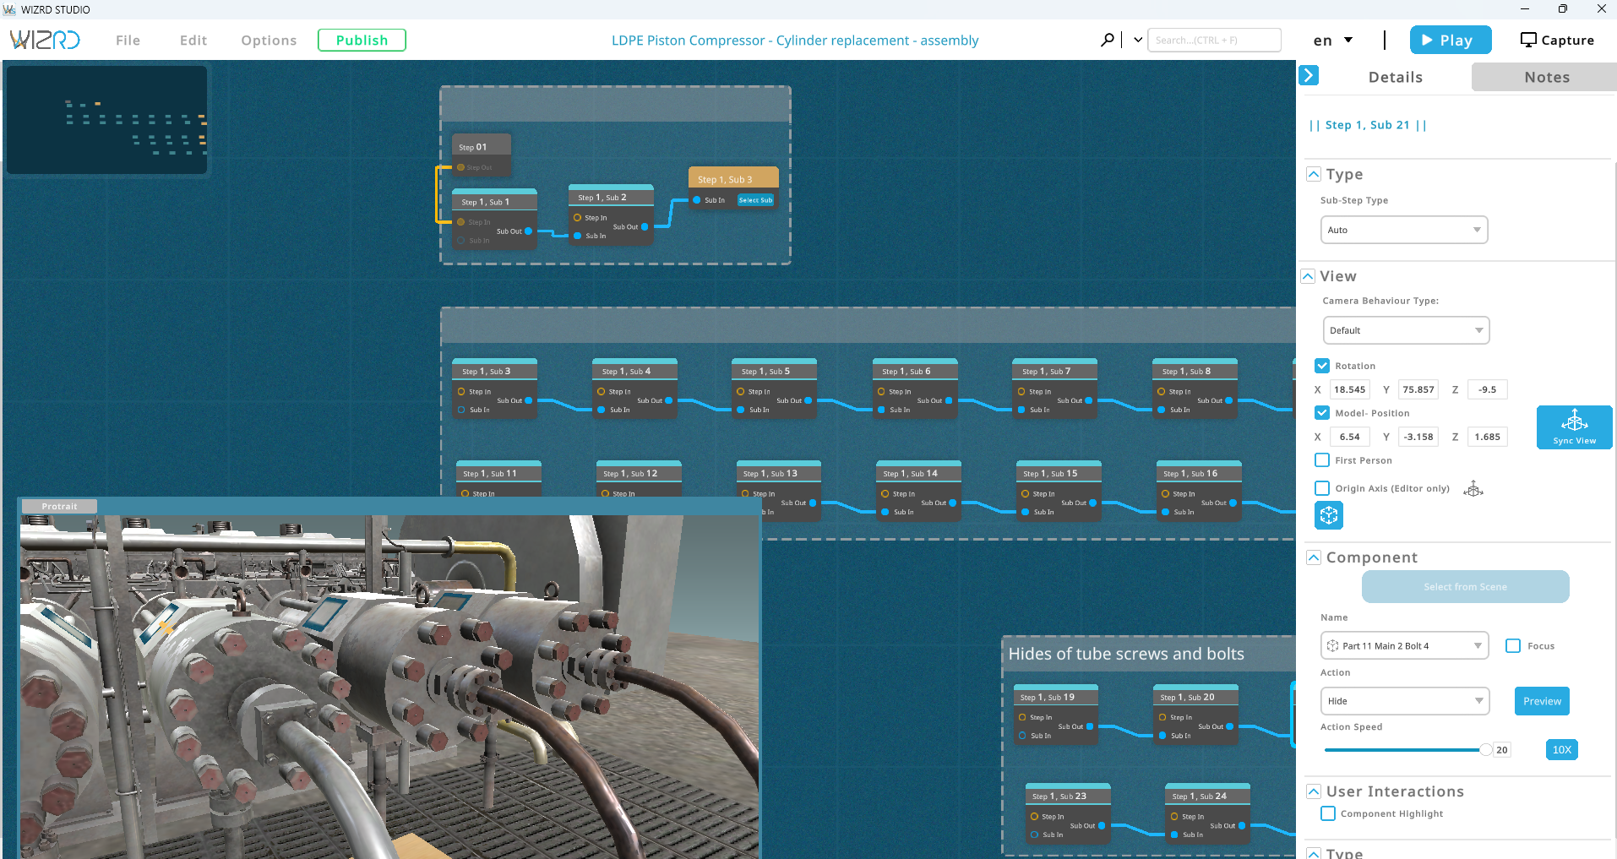The width and height of the screenshot is (1617, 859).
Task: Click the Rotation X value field
Action: pos(1349,389)
